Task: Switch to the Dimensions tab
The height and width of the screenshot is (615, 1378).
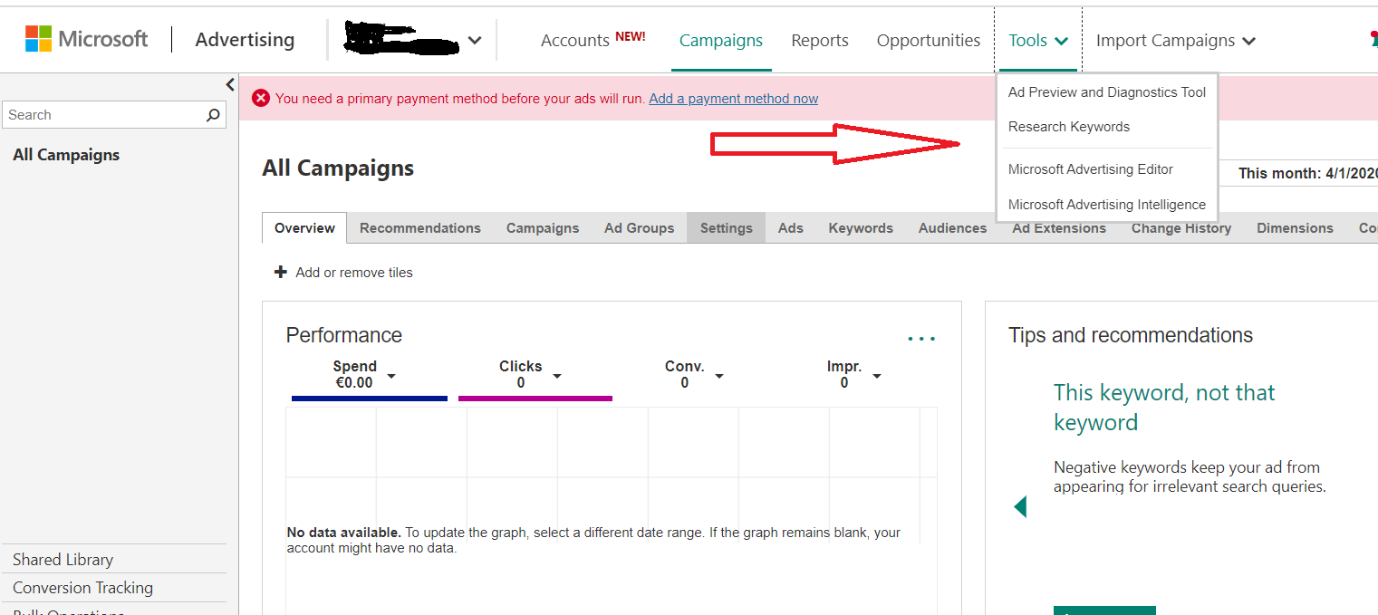Action: [1295, 228]
